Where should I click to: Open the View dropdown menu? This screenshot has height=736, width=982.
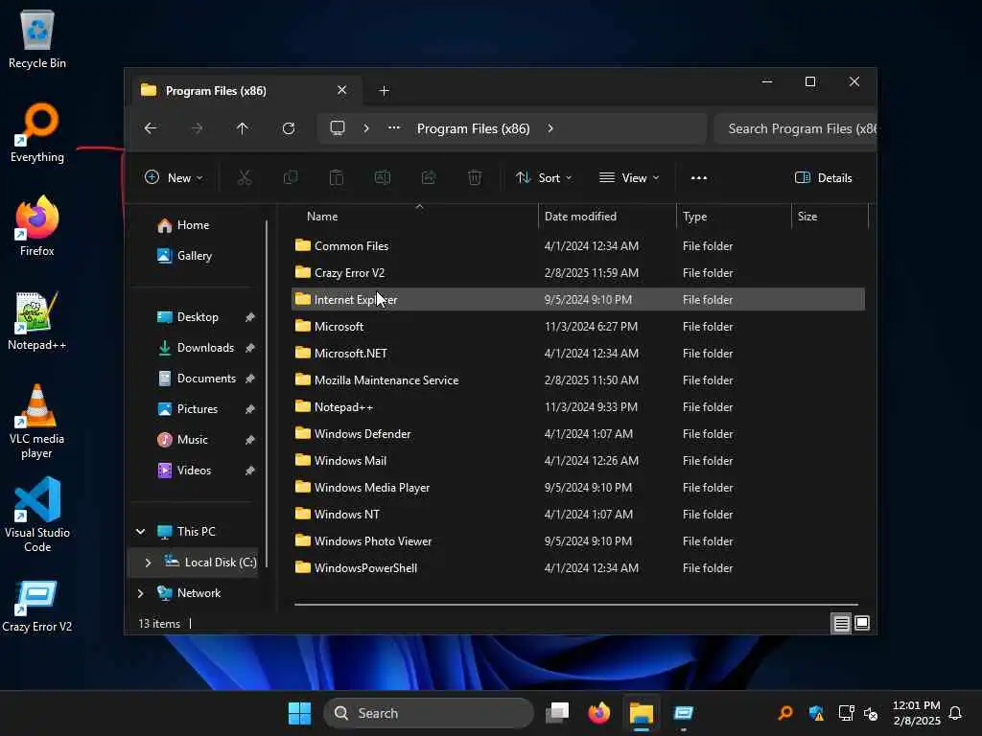pos(629,177)
